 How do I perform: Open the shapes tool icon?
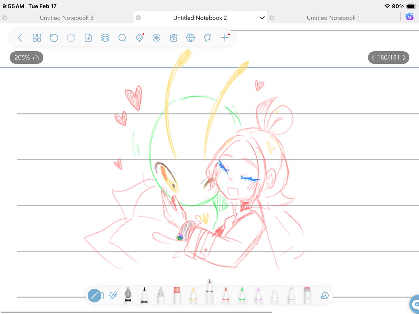(x=324, y=296)
